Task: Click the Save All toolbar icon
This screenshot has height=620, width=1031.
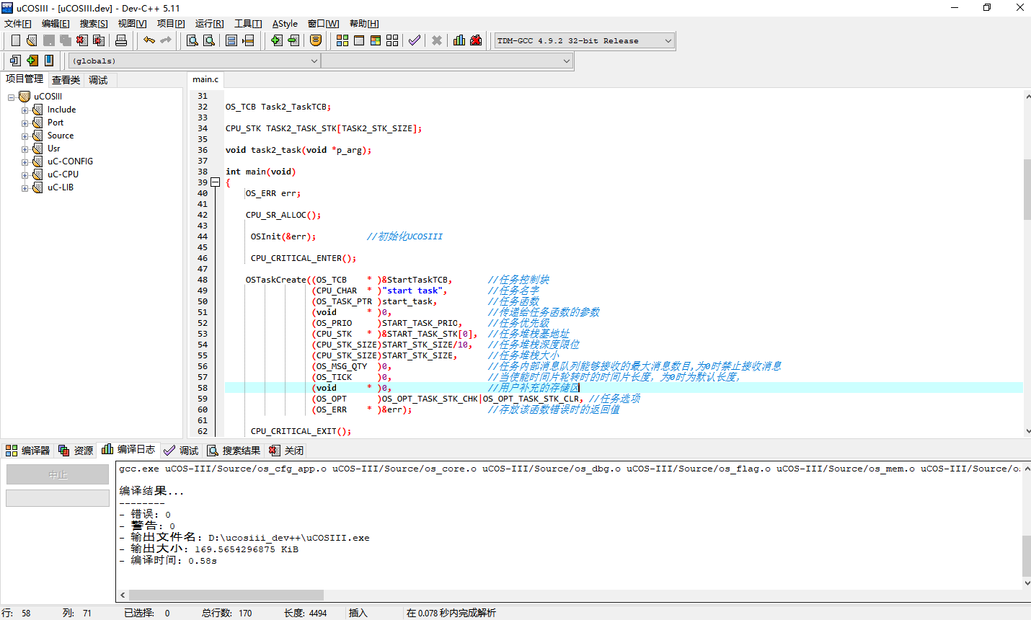Action: (66, 40)
